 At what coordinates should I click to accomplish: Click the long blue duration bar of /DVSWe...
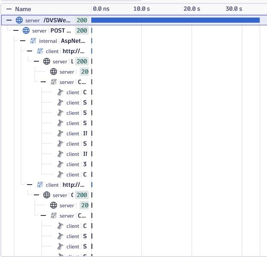coord(175,20)
